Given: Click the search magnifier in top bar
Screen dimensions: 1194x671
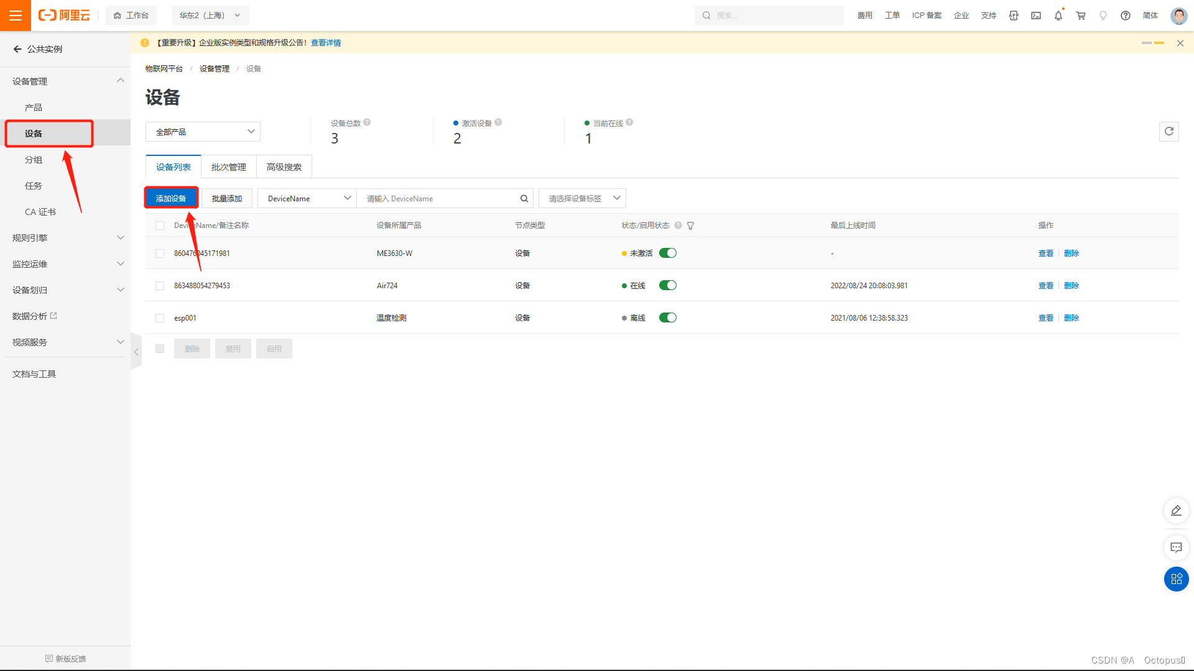Looking at the screenshot, I should coord(706,16).
